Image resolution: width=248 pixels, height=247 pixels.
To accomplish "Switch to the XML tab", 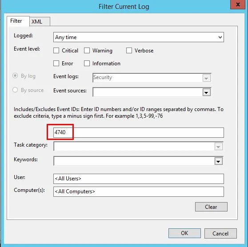I will (40, 21).
